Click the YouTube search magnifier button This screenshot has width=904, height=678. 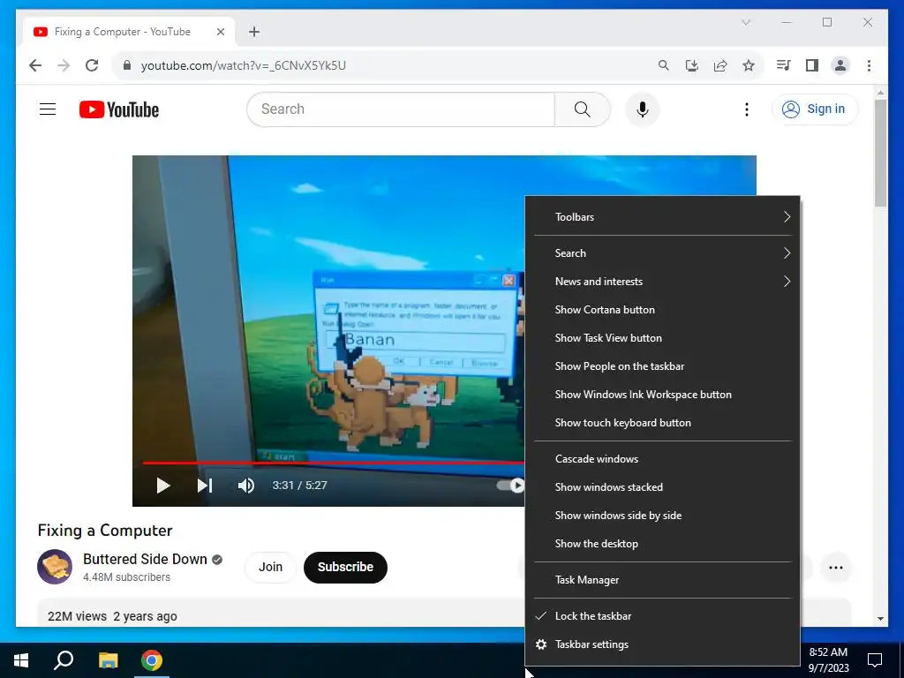(583, 109)
